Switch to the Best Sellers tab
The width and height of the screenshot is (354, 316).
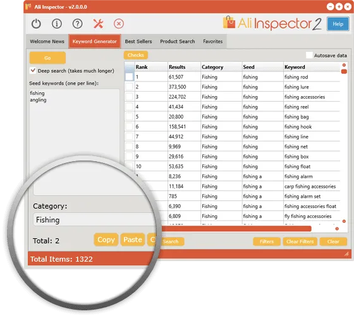pos(138,42)
